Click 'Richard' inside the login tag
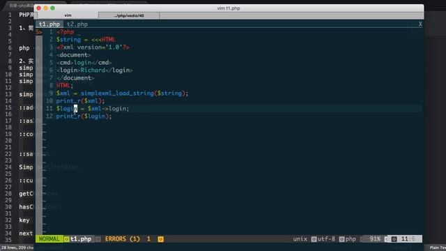This screenshot has height=251, width=446. coord(93,70)
